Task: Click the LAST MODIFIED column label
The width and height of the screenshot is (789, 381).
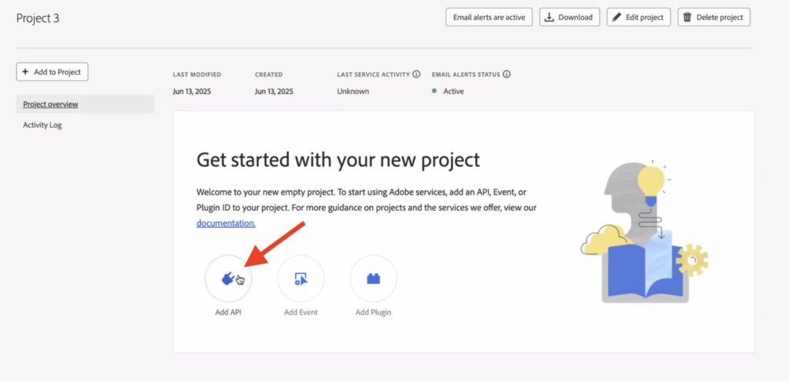Action: (x=196, y=75)
